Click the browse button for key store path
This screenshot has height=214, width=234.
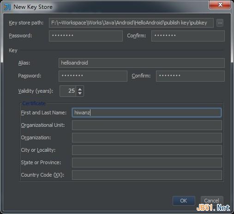(220, 23)
